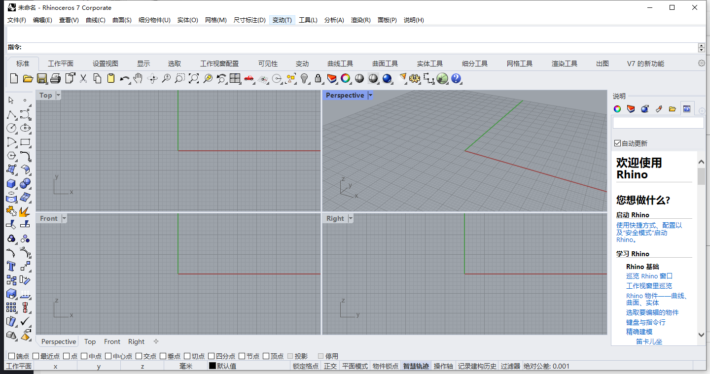
Task: Select the Rectangle tool in left toolbar
Action: click(x=25, y=142)
